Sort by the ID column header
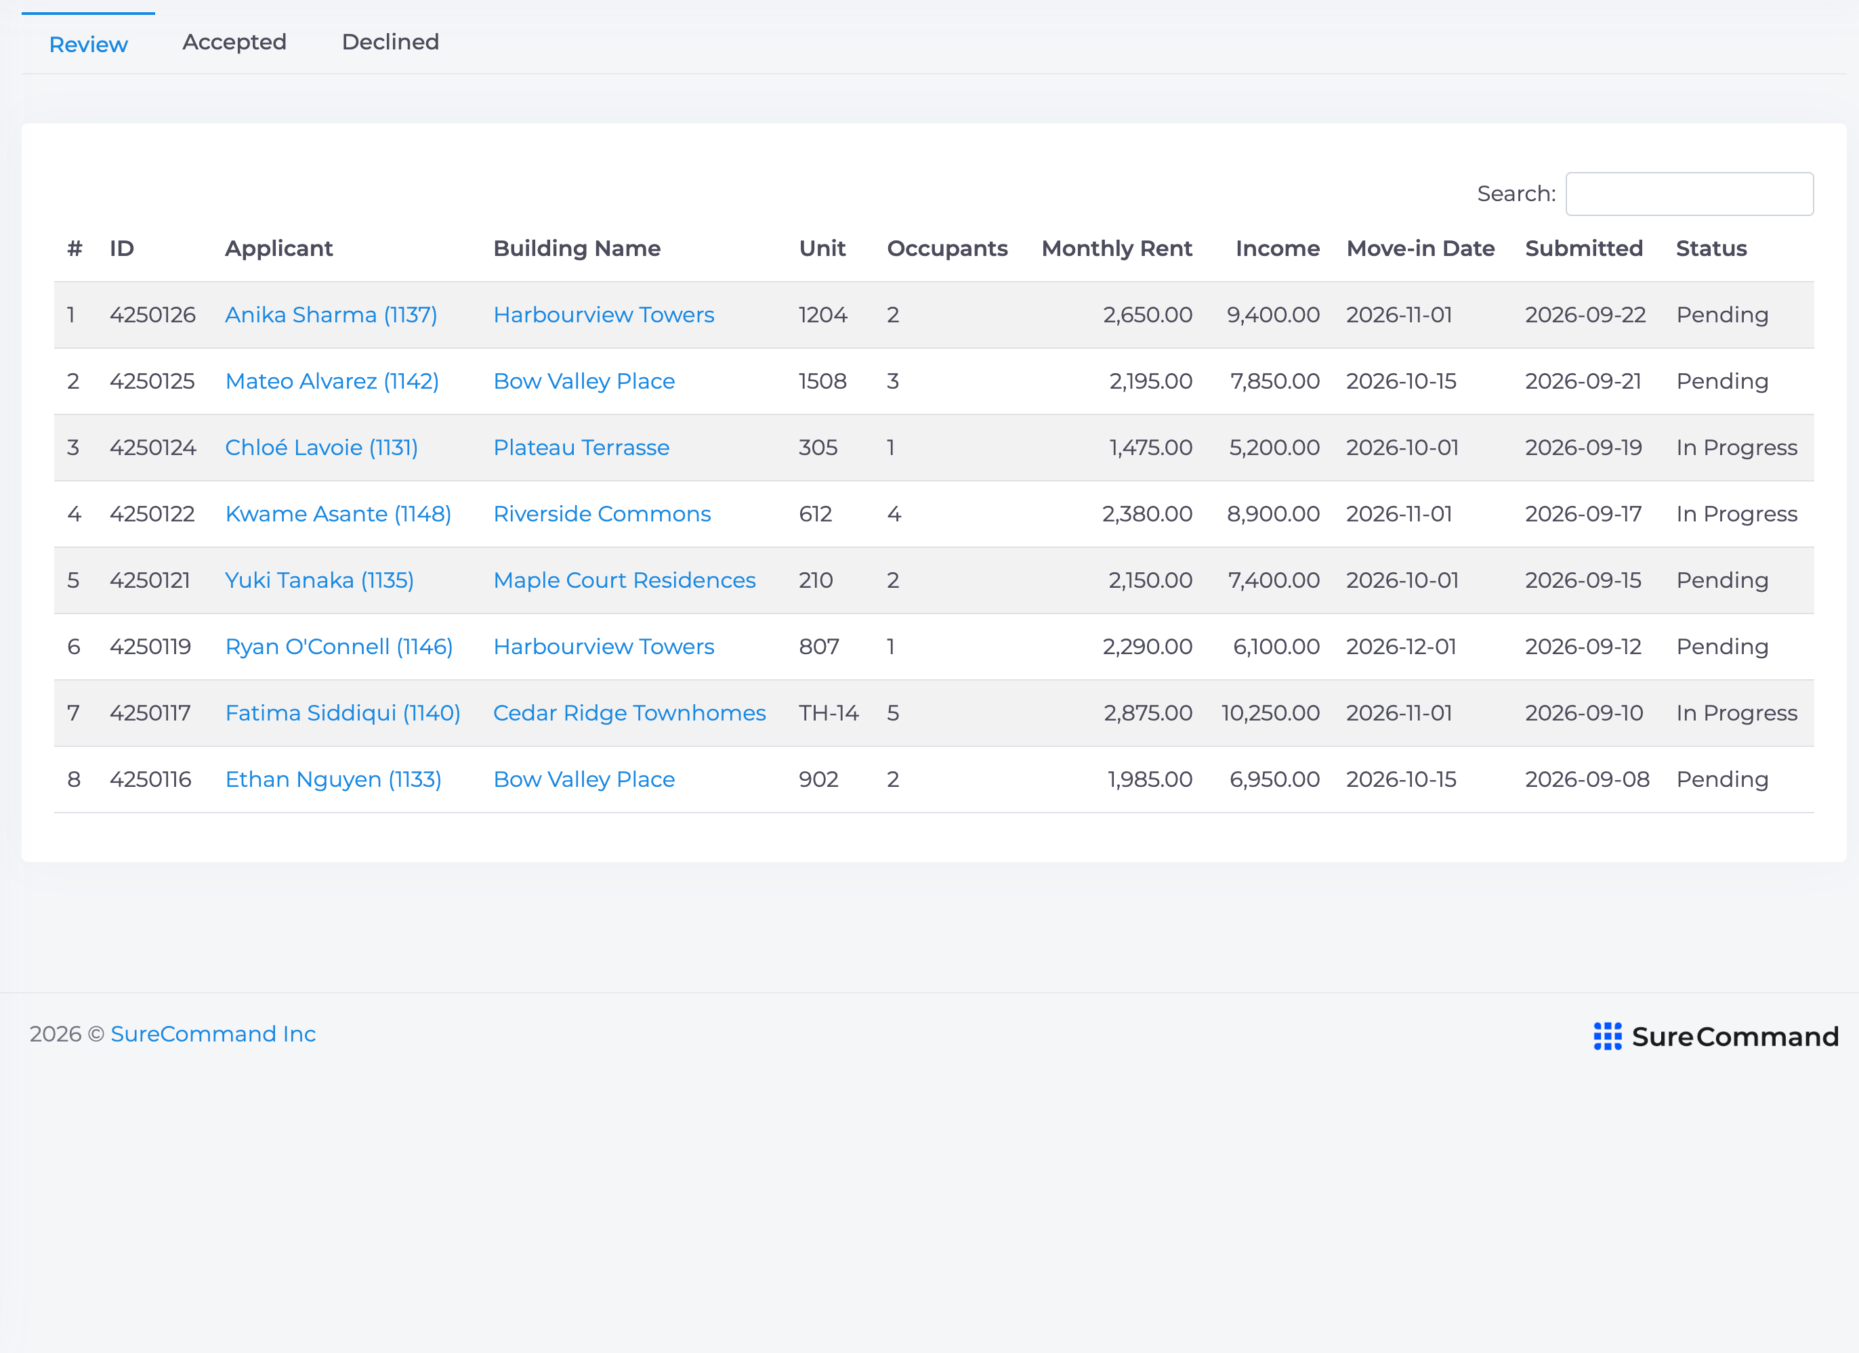1859x1353 pixels. pyautogui.click(x=121, y=249)
